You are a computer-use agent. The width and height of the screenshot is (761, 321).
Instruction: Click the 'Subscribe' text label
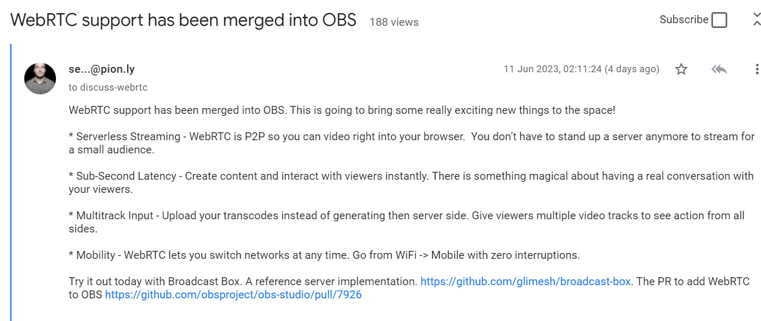coord(683,20)
